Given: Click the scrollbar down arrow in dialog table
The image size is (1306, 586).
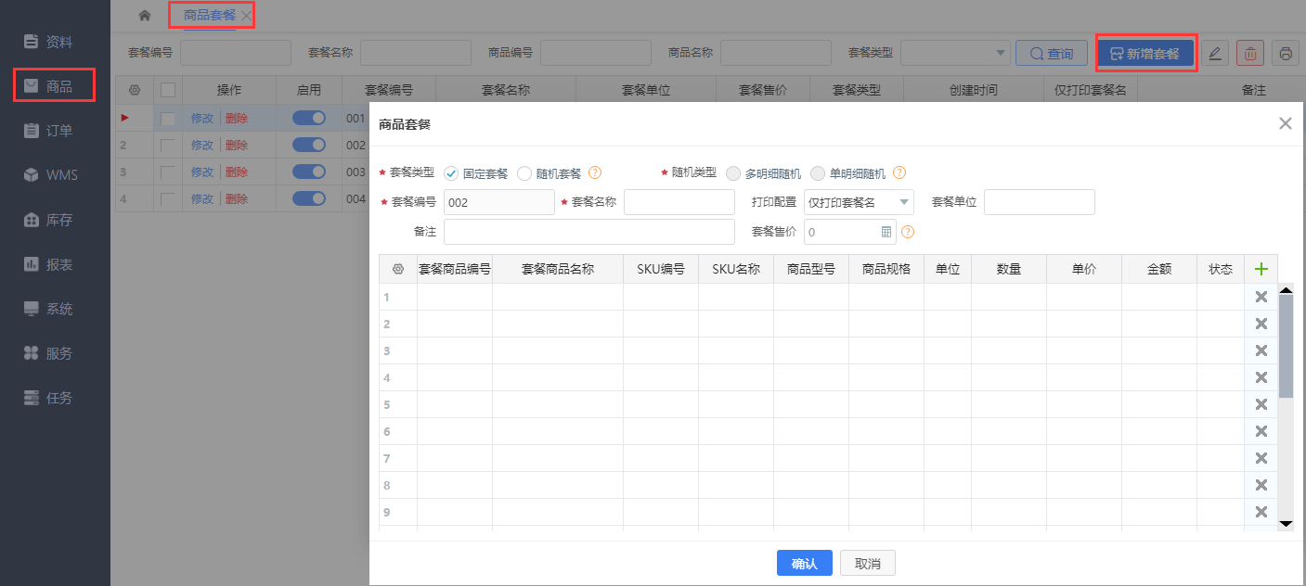Looking at the screenshot, I should click(x=1286, y=524).
